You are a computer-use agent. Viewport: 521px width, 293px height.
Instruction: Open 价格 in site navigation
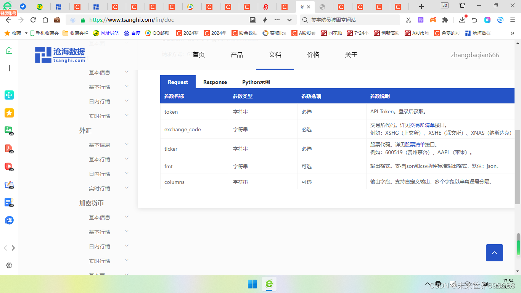(313, 55)
